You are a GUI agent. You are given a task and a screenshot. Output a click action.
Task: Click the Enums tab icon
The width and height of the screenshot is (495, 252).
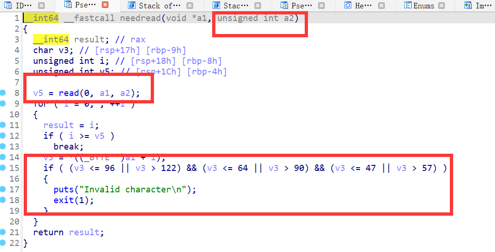point(408,6)
